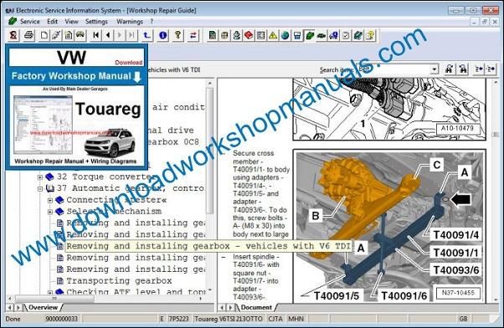
Task: Expand the Selector mechanism tree node
Action: 50,212
